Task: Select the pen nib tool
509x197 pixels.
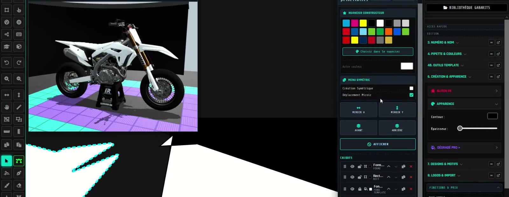Action: click(x=19, y=173)
